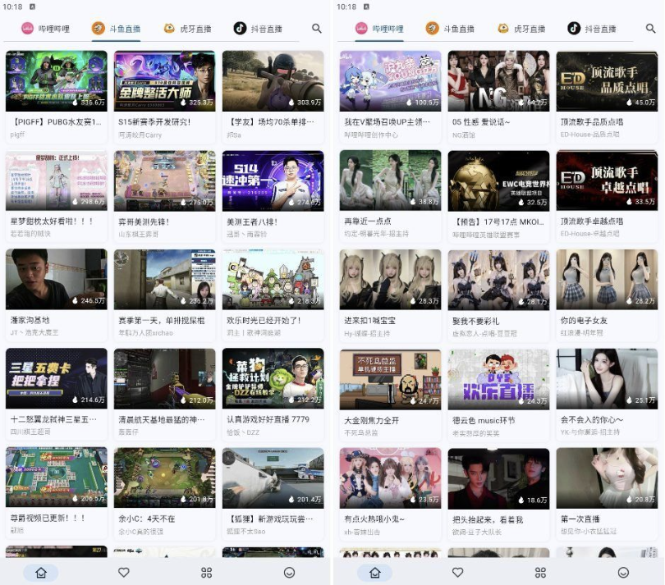Switch to the 哔哩哔哩 tab
The image size is (665, 585).
[x=48, y=28]
